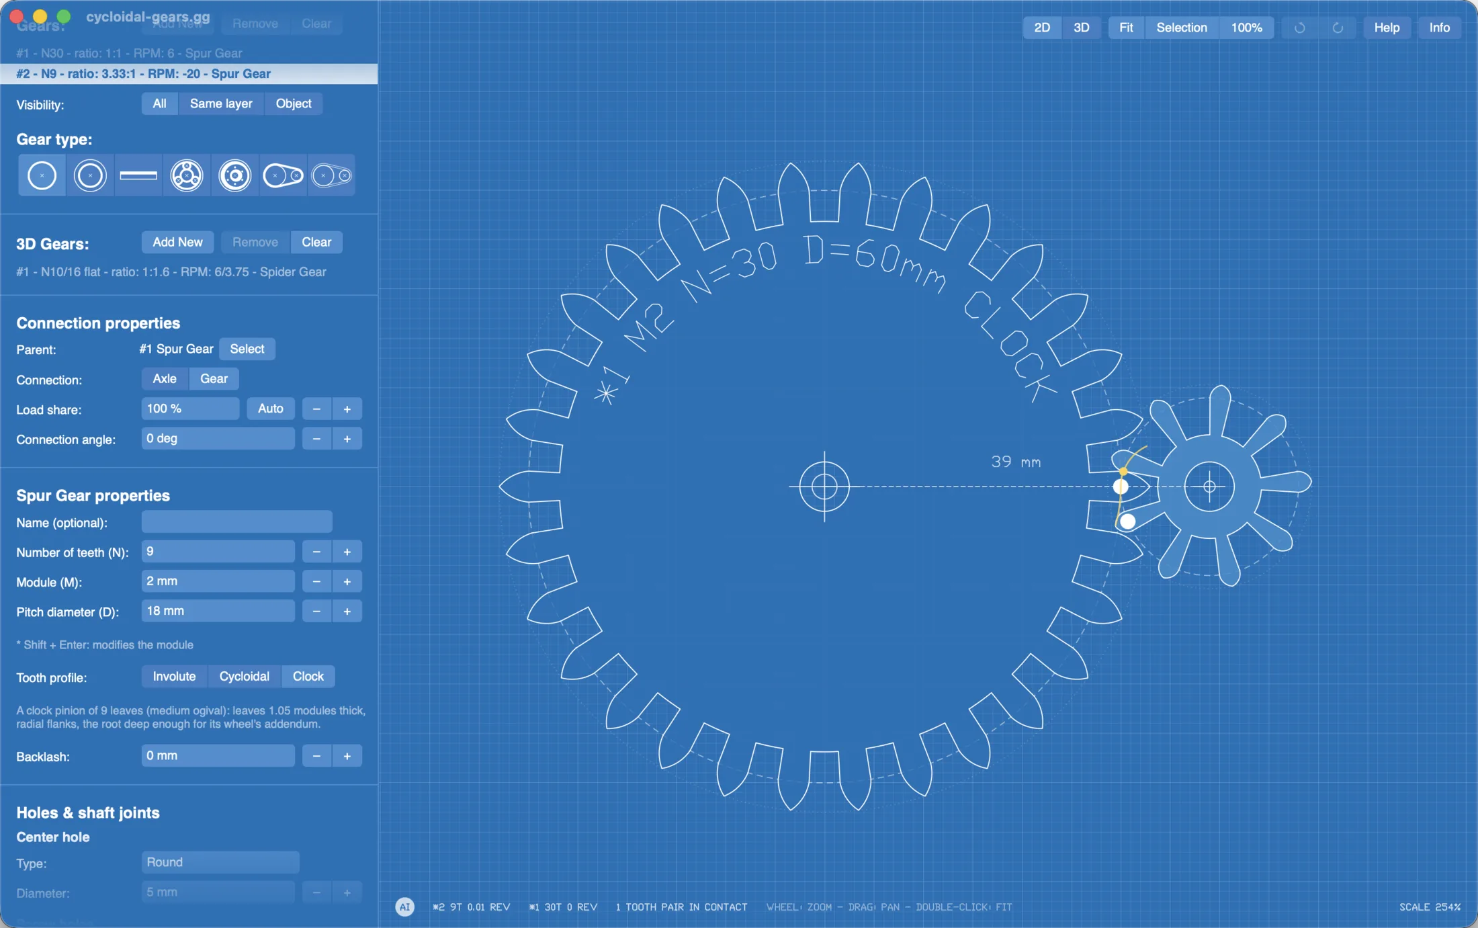1478x928 pixels.
Task: Select Cycloidal tooth profile
Action: tap(244, 676)
